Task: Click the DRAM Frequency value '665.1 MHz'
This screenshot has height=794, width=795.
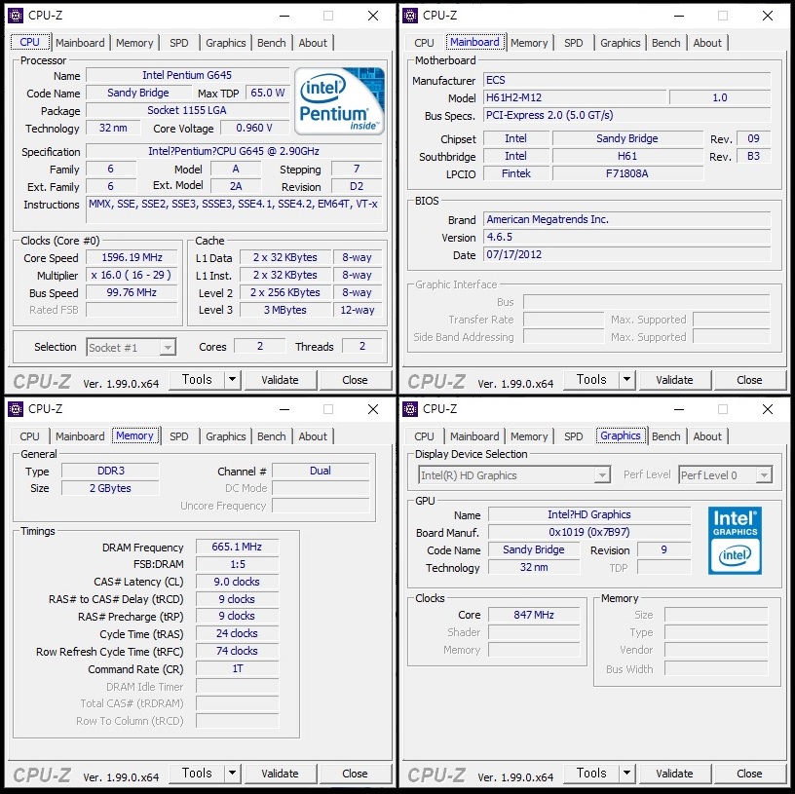Action: tap(237, 547)
